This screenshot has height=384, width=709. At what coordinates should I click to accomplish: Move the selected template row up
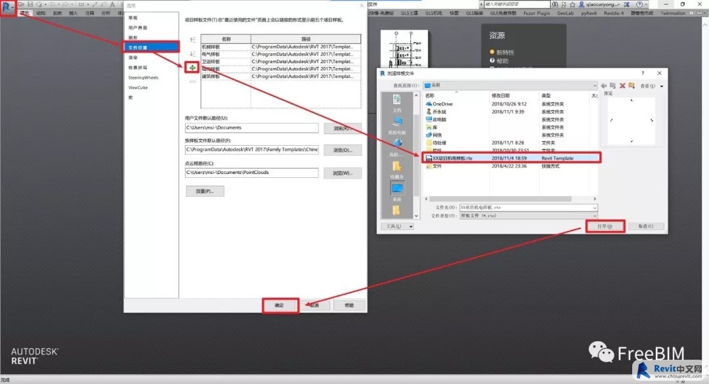pyautogui.click(x=192, y=40)
